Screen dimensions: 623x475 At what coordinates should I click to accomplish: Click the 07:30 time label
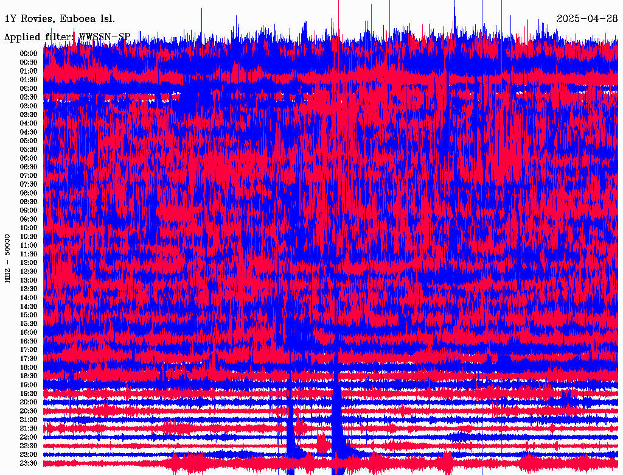29,184
